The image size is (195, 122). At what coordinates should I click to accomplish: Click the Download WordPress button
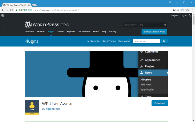pyautogui.click(x=154, y=32)
